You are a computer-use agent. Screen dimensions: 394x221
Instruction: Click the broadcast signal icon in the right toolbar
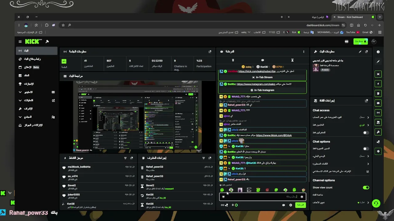(x=378, y=113)
